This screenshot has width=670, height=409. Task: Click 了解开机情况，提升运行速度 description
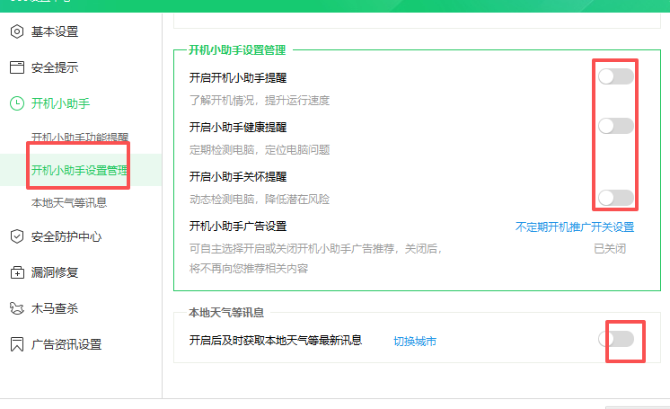(260, 101)
